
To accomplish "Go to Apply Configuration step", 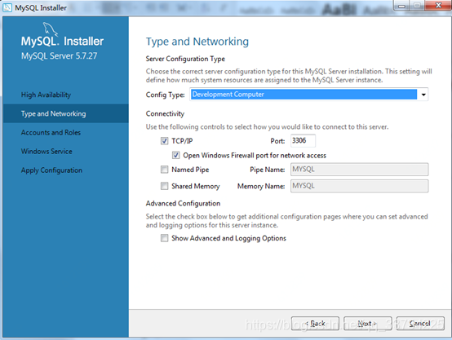I will coord(51,170).
